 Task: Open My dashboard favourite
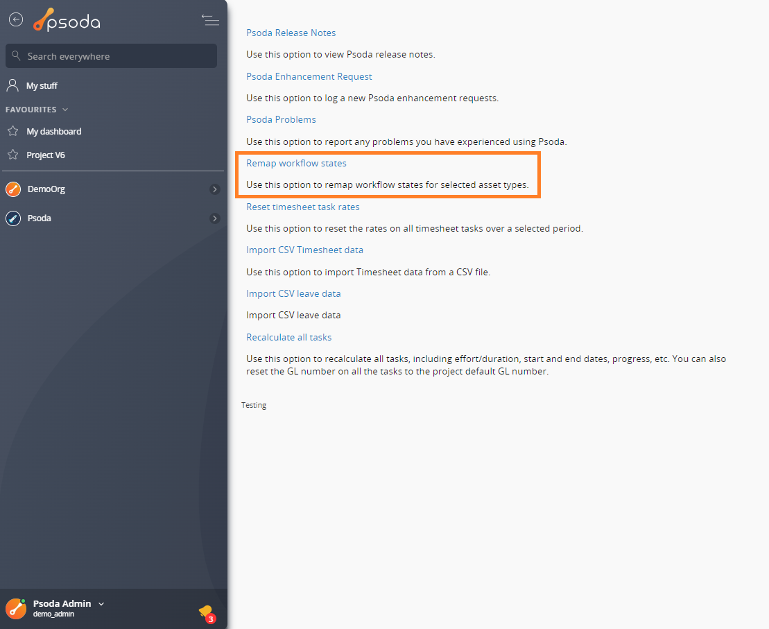(x=54, y=132)
